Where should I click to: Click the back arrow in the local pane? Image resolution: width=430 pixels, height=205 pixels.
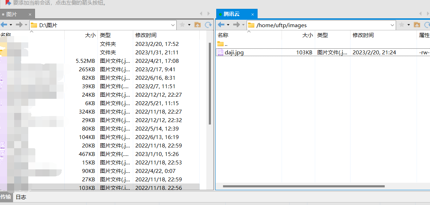click(x=4, y=25)
